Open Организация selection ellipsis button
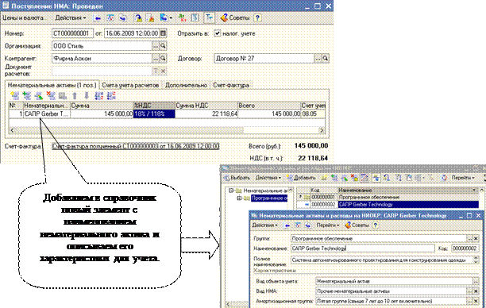Screen dimensions: 486x308 (x=156, y=46)
